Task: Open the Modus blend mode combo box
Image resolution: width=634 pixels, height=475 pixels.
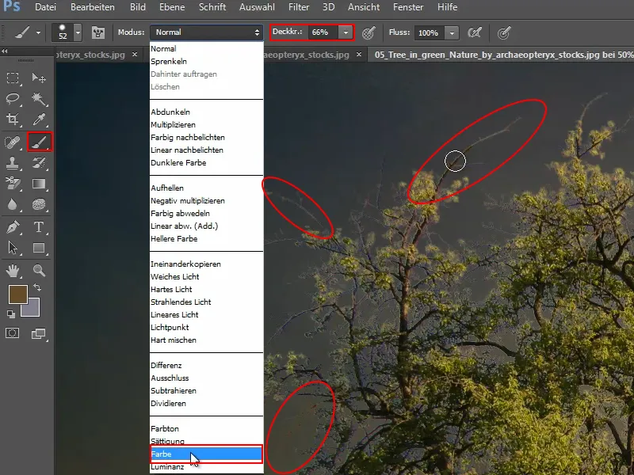Action: 207,32
